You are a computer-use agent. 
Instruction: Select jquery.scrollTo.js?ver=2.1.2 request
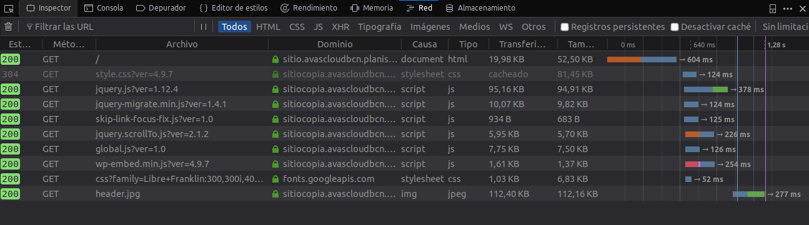pos(404,134)
